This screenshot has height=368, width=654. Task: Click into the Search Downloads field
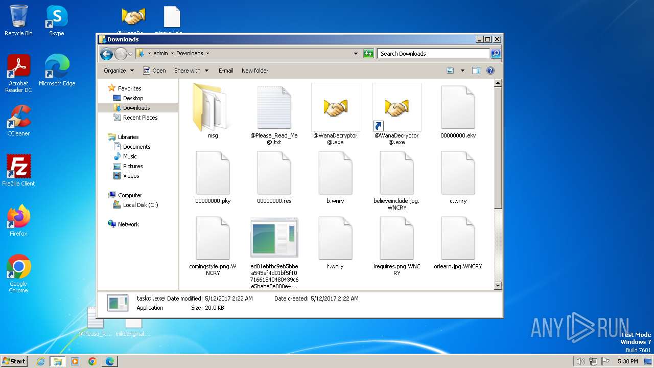tap(433, 53)
